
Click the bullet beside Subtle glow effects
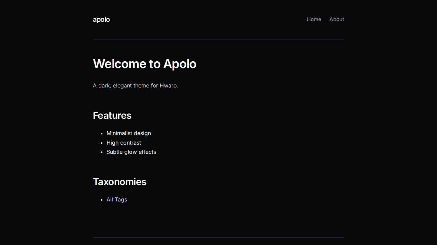click(101, 152)
